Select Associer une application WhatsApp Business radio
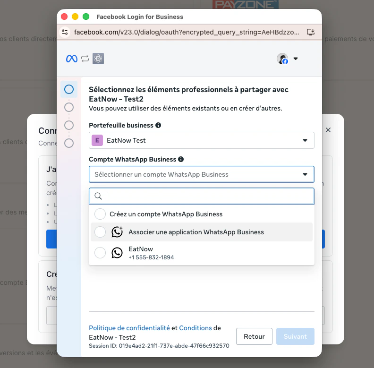This screenshot has width=374, height=368. [100, 232]
